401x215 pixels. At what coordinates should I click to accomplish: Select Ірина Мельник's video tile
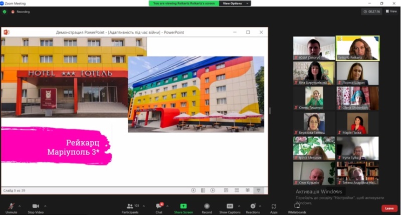(314, 148)
